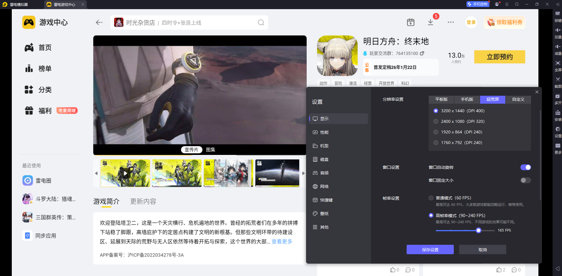The height and width of the screenshot is (276, 562).
Task: Click the 立即预约 pre-register button
Action: click(x=499, y=57)
